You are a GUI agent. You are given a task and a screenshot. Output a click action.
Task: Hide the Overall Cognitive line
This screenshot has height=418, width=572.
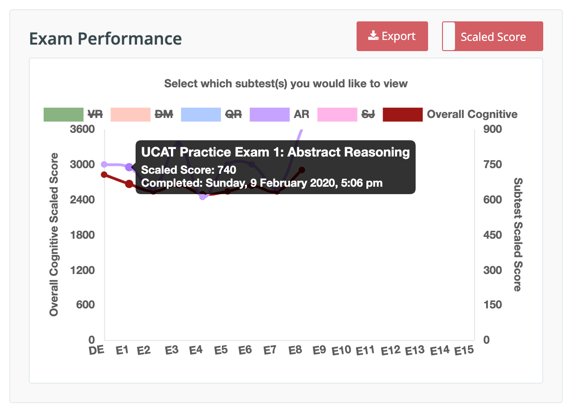click(472, 114)
